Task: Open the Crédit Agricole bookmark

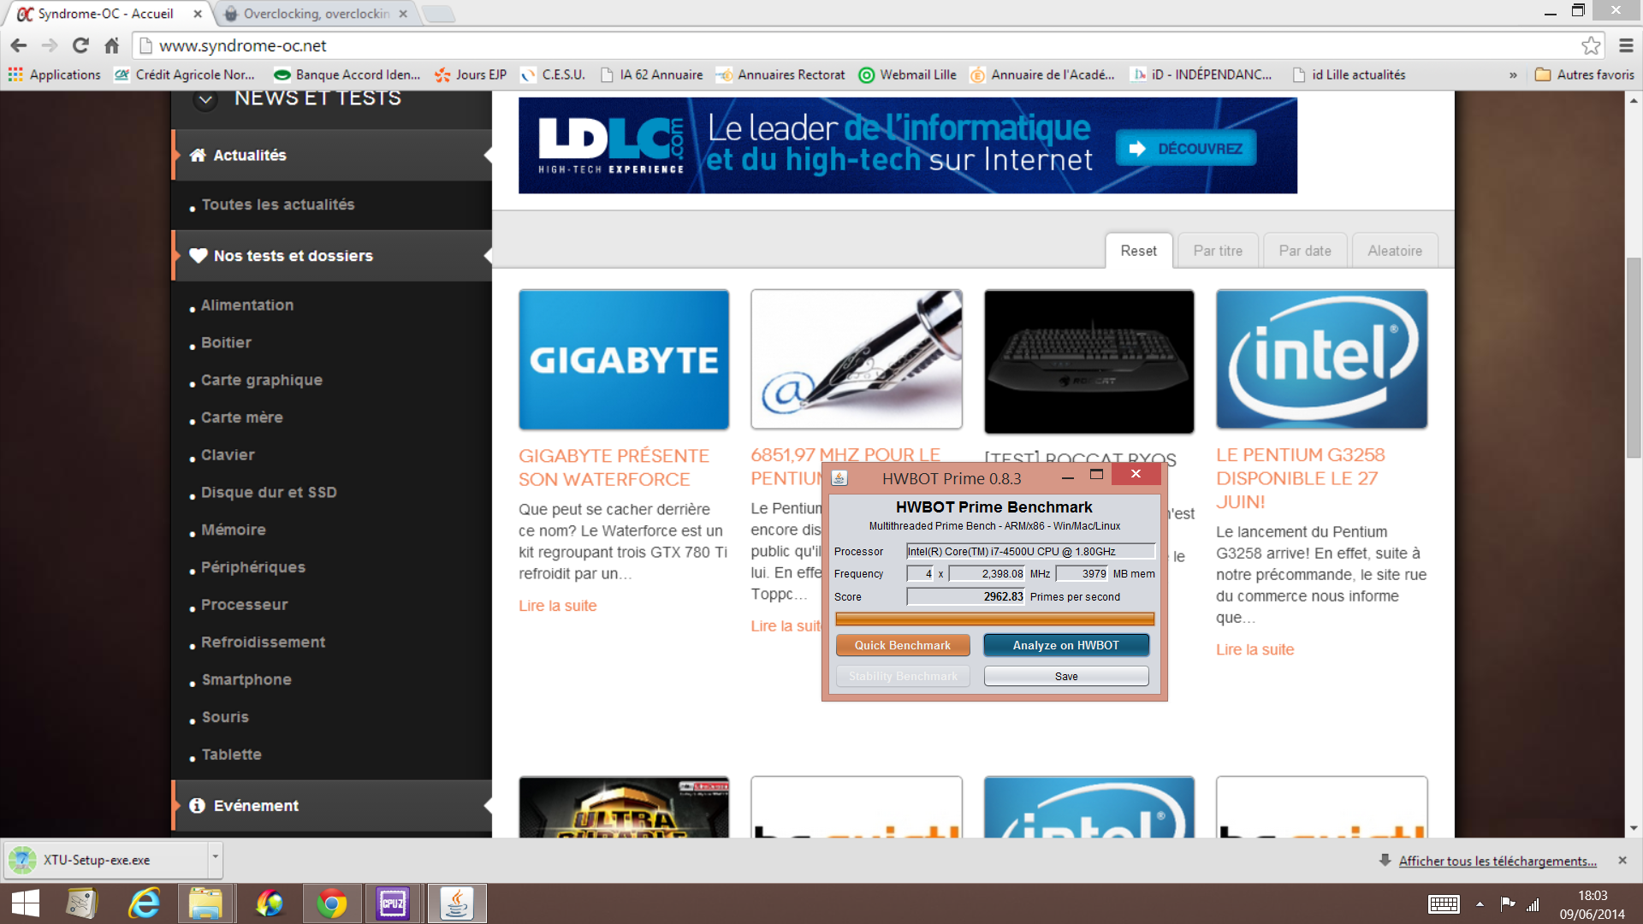Action: (x=185, y=74)
